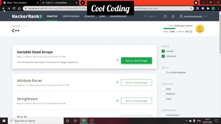Check the C++ (Intermediate) skill filter

coord(163,73)
